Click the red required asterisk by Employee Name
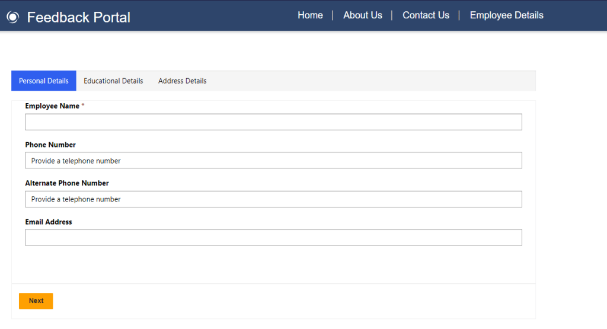607x329 pixels. click(83, 106)
